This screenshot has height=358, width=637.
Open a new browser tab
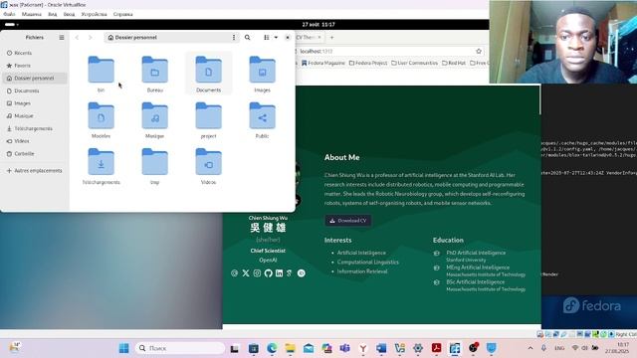331,38
